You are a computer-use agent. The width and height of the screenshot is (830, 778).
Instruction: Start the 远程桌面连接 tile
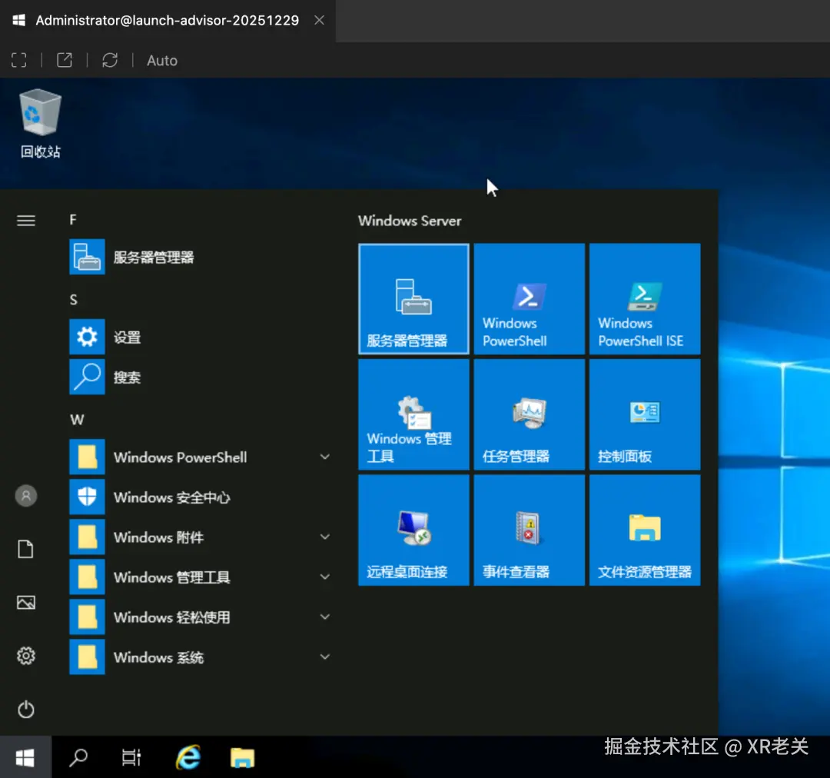413,530
